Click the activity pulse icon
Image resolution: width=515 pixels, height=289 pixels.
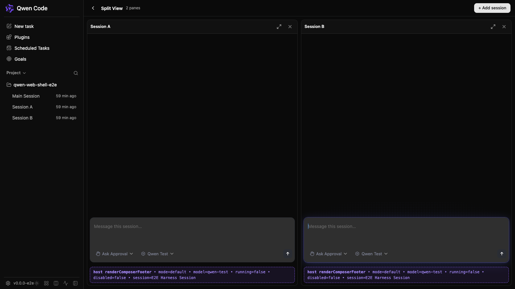(66, 283)
